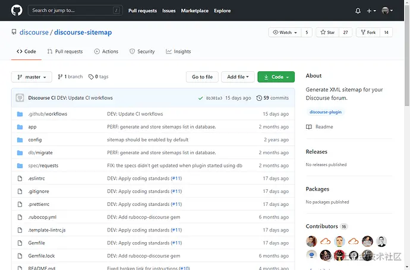This screenshot has width=410, height=270.
Task: Switch to the Insights tab
Action: pyautogui.click(x=178, y=52)
